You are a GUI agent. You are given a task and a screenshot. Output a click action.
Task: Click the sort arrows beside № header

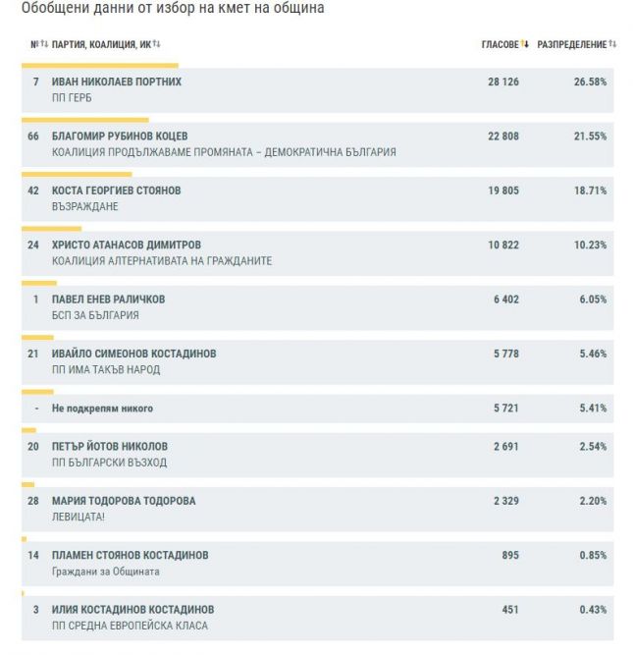44,44
